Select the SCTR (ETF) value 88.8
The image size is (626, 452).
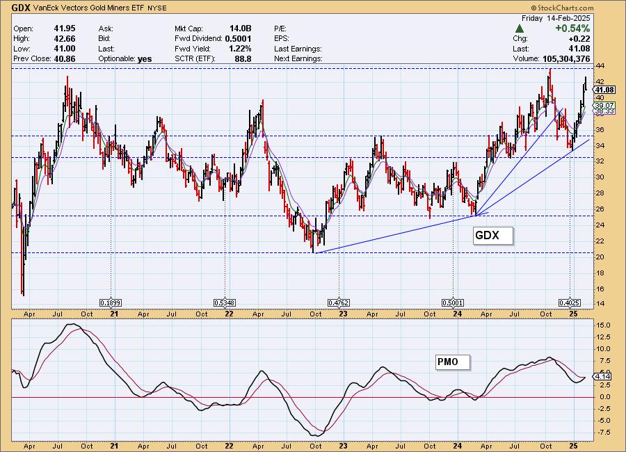click(x=243, y=58)
